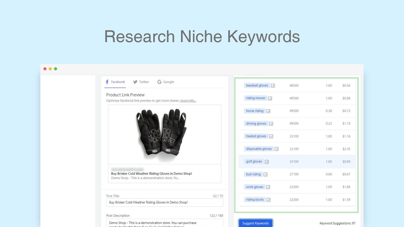
Task: Click the trend icon beside "work gloves"
Action: (268, 187)
